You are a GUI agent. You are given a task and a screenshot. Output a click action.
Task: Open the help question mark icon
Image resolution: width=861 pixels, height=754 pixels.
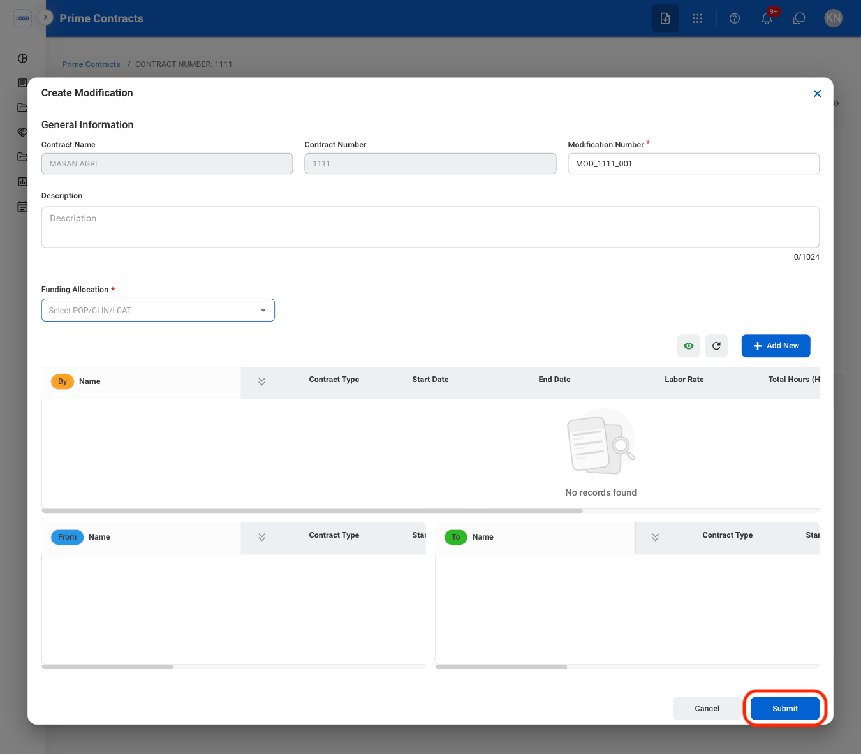click(x=735, y=18)
